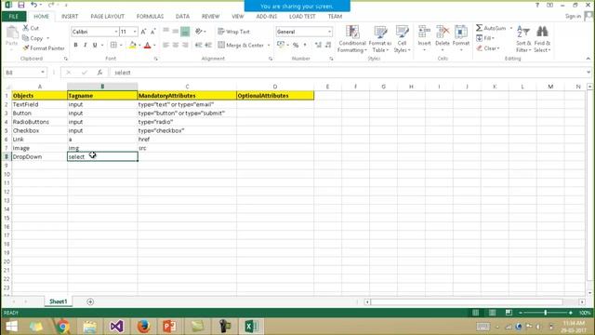The height and width of the screenshot is (335, 595).
Task: Switch to the PAGE LAYOUT tab
Action: point(108,17)
